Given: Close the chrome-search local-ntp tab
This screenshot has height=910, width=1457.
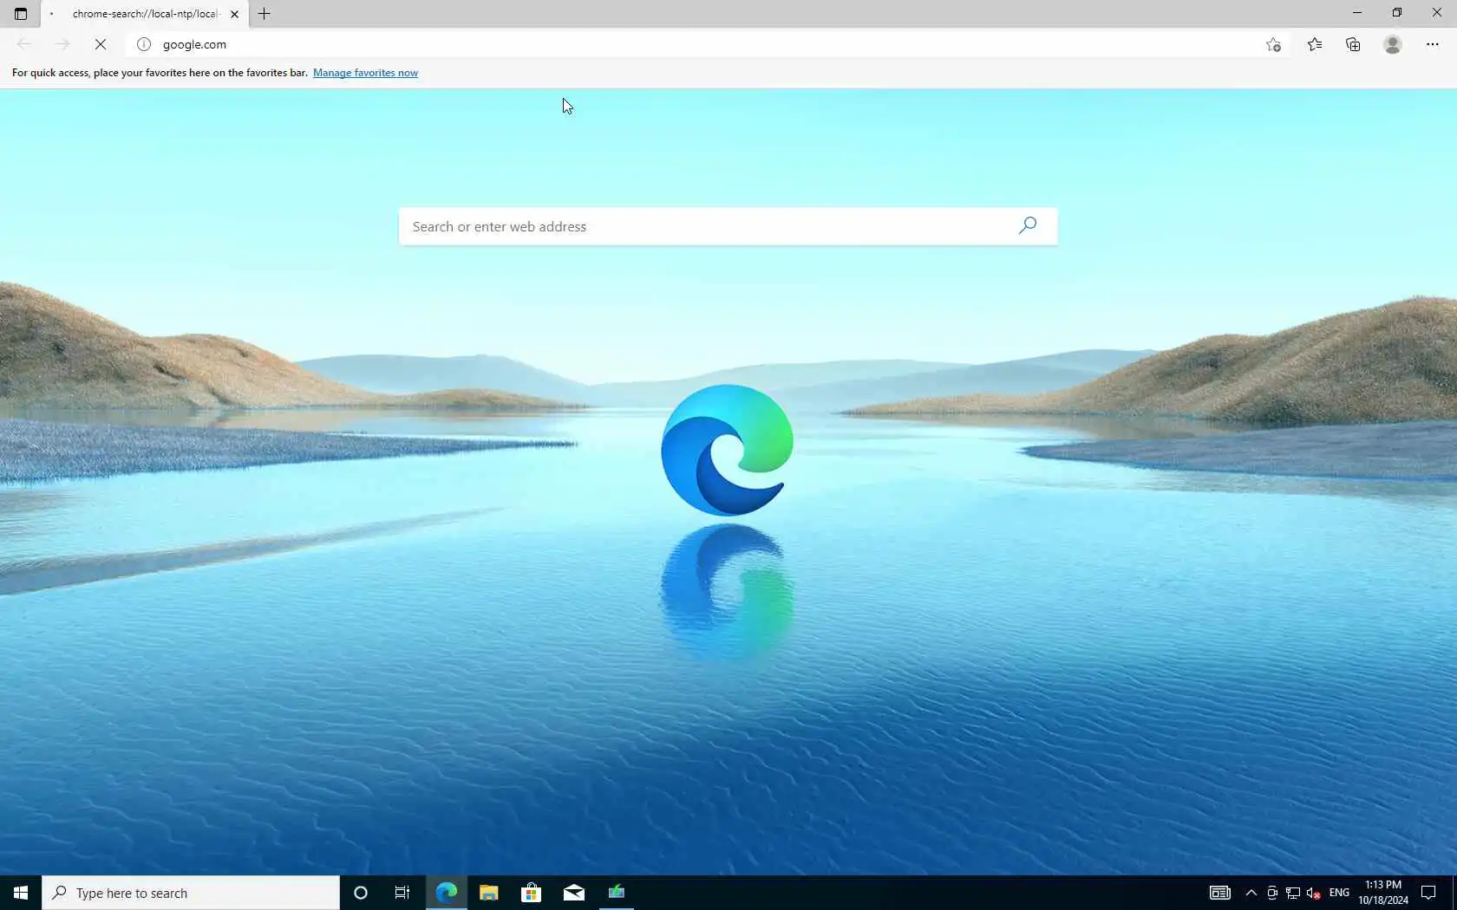Looking at the screenshot, I should pyautogui.click(x=234, y=14).
